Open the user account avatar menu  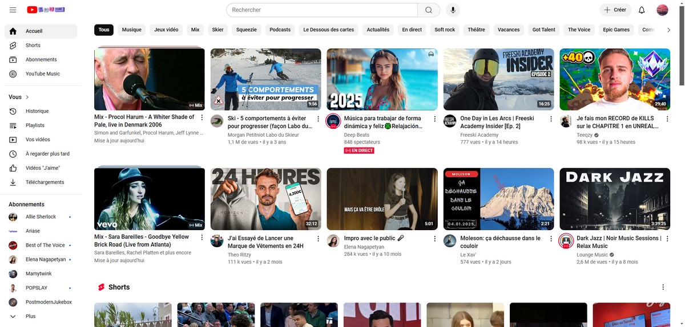662,10
